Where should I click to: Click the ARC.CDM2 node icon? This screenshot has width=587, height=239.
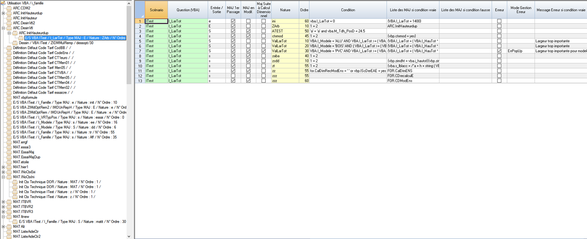[9, 8]
